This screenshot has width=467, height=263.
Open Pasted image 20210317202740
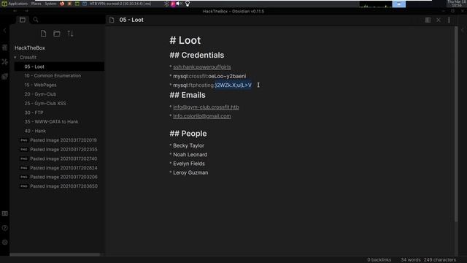point(59,159)
